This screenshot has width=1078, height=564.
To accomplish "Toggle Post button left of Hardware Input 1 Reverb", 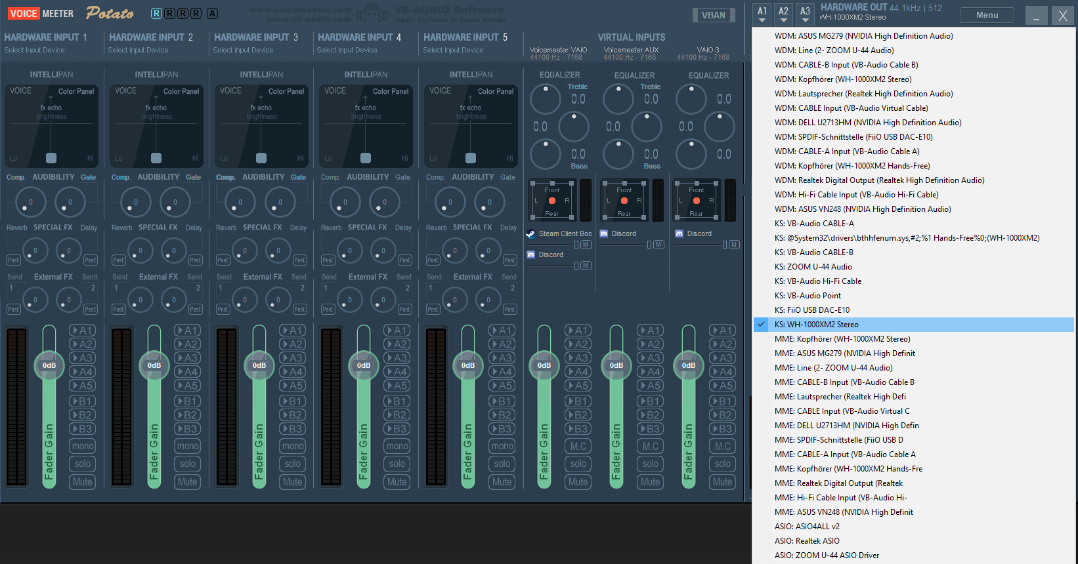I will 14,260.
